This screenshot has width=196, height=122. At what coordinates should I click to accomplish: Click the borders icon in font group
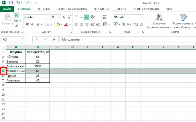pos(48,25)
